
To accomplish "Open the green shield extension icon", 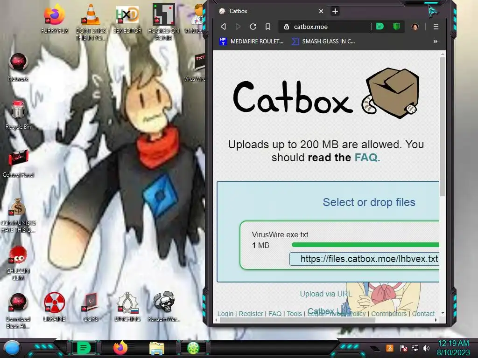I will 396,27.
